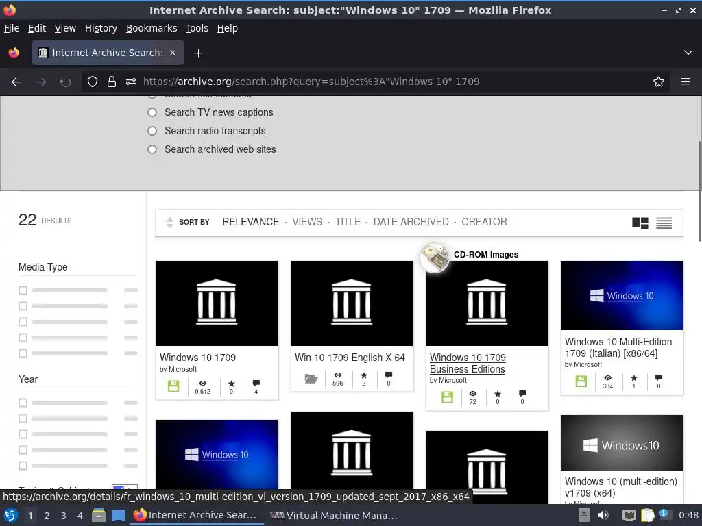702x526 pixels.
Task: Open the system start menu icon in taskbar
Action: pos(11,515)
